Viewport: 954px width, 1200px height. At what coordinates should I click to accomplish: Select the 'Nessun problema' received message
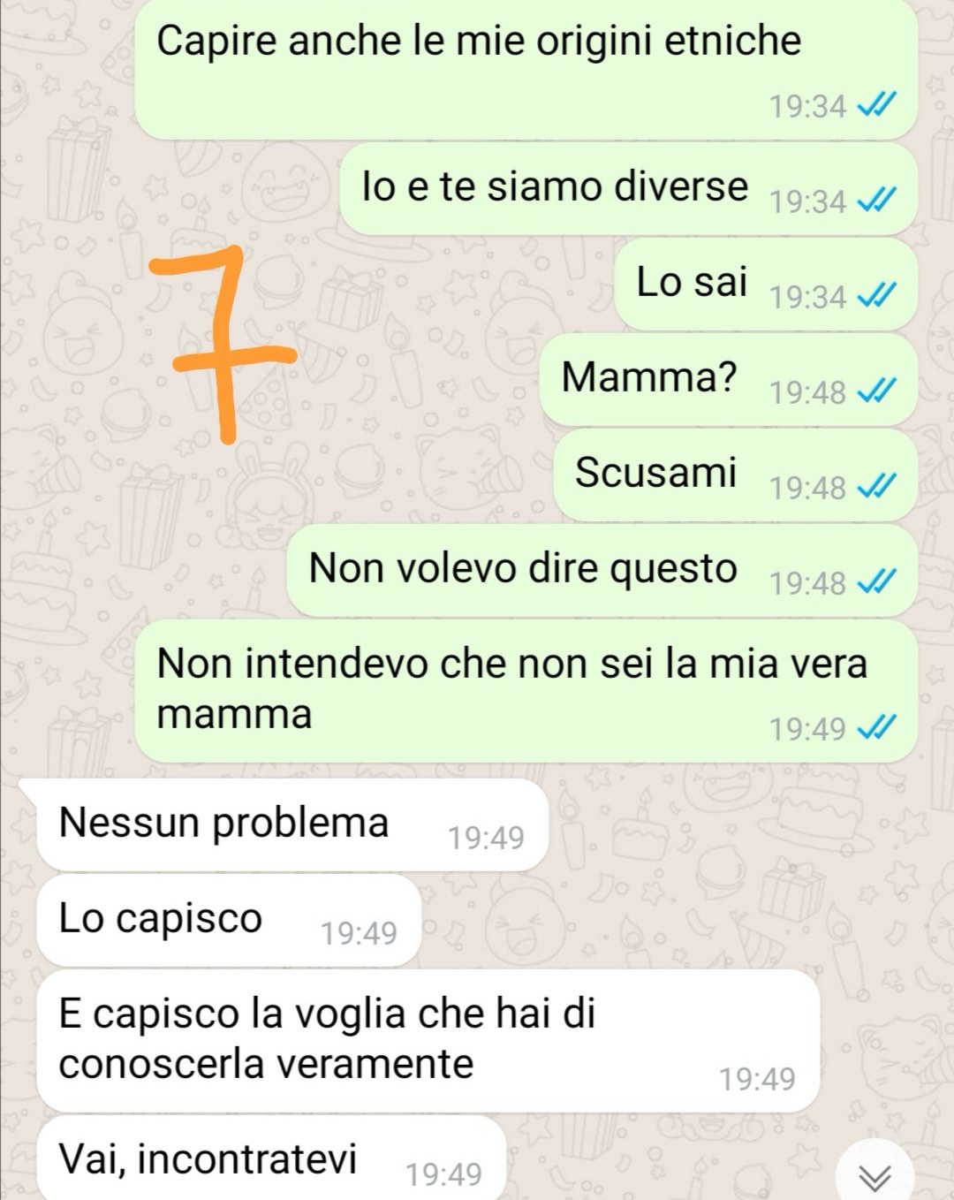coord(292,824)
